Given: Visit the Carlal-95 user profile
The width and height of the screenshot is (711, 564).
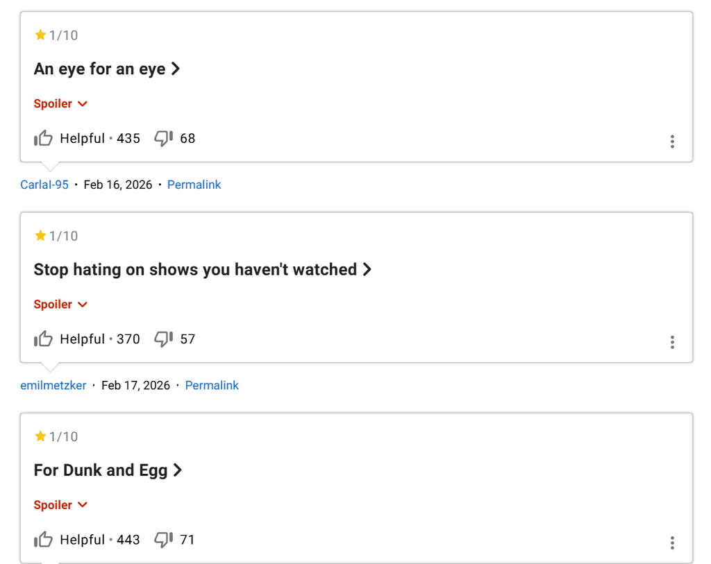Looking at the screenshot, I should tap(44, 185).
